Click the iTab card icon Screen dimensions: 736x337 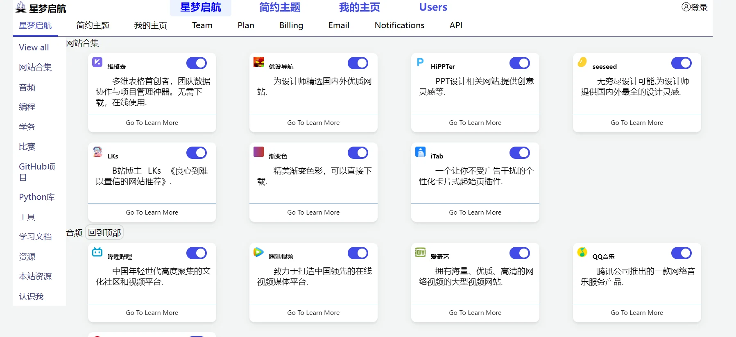coord(420,152)
